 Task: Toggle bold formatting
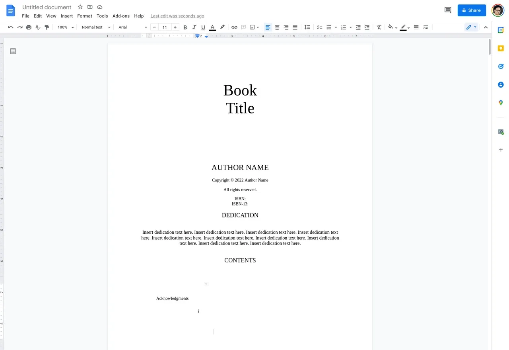tap(185, 27)
